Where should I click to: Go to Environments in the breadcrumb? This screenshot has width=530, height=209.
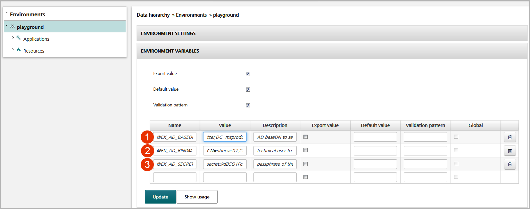click(x=191, y=15)
